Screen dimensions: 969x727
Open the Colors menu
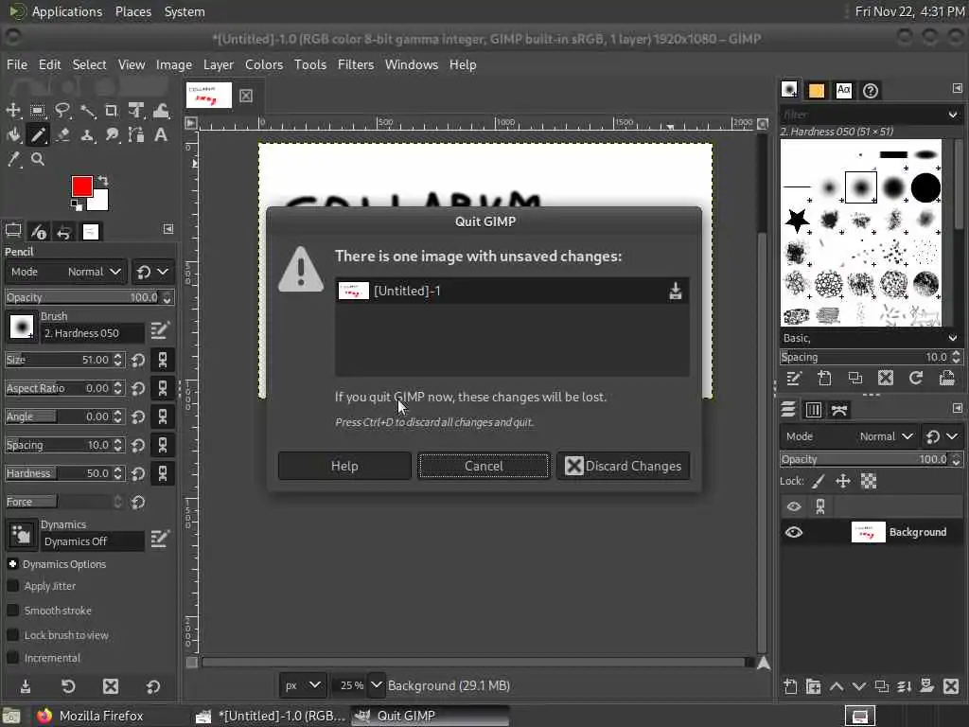tap(264, 65)
